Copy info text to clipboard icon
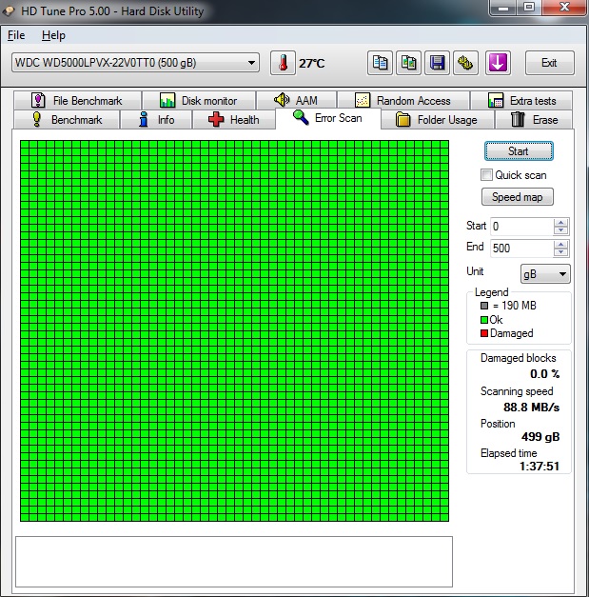 click(381, 63)
